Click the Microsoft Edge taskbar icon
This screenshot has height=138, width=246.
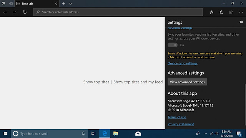[105, 134]
